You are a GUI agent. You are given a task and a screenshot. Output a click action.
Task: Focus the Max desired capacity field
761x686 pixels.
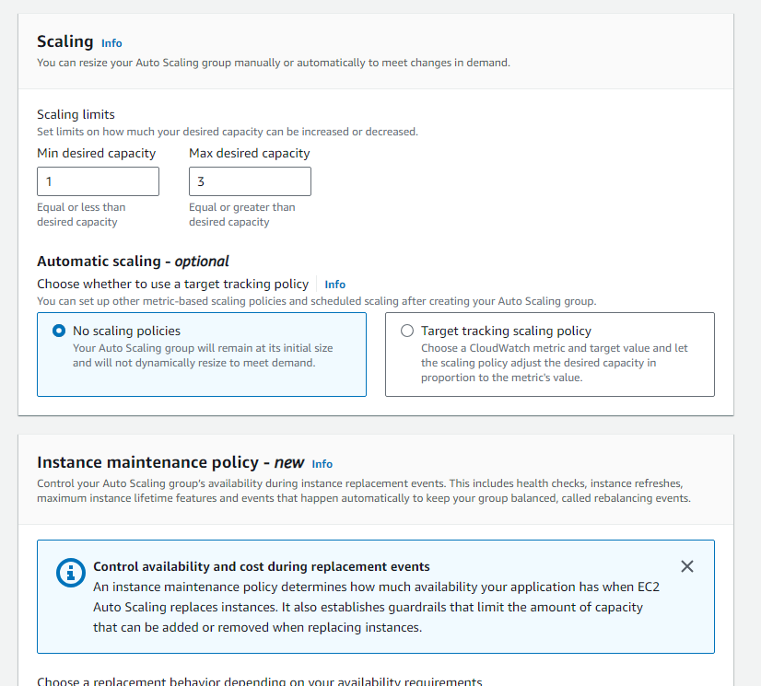point(250,181)
